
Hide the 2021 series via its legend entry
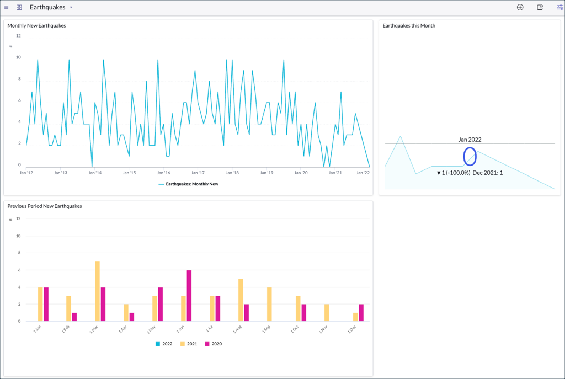(190, 344)
